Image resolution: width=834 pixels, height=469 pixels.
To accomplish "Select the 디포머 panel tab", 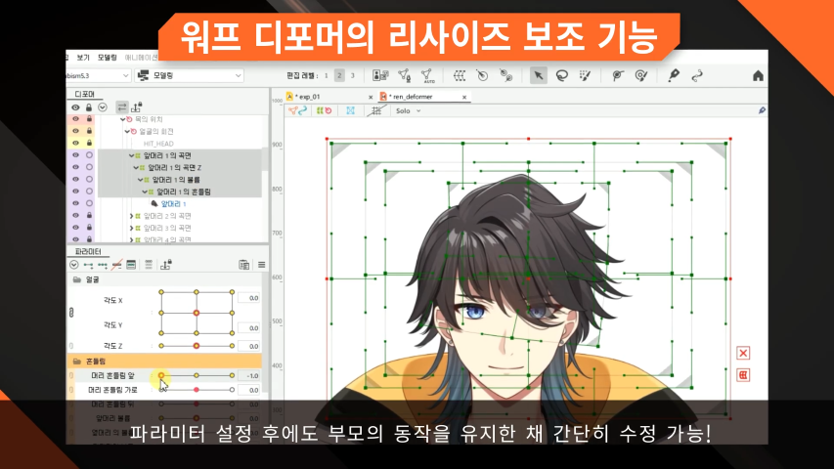I will coord(84,94).
